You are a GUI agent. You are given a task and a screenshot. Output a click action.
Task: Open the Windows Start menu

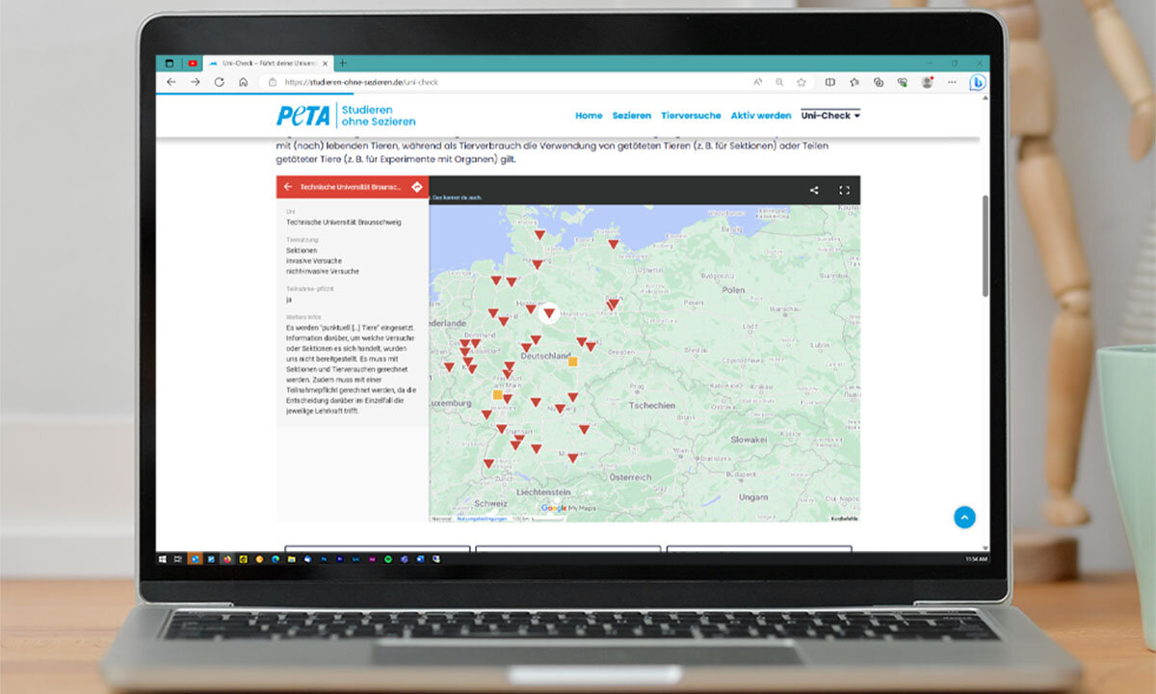tap(163, 559)
